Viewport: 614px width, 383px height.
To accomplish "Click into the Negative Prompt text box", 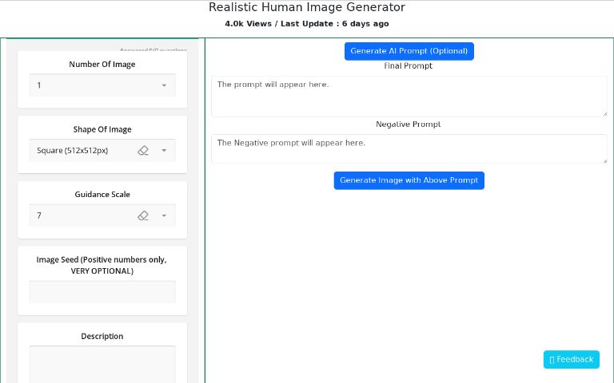I will pos(408,148).
